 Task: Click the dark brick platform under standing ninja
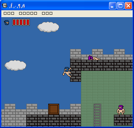(123, 120)
